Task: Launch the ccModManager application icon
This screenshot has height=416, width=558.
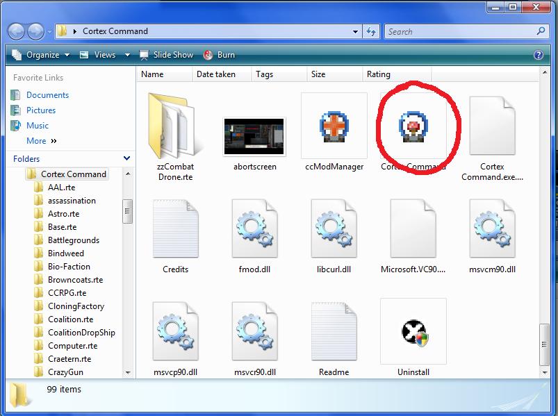Action: (x=334, y=127)
